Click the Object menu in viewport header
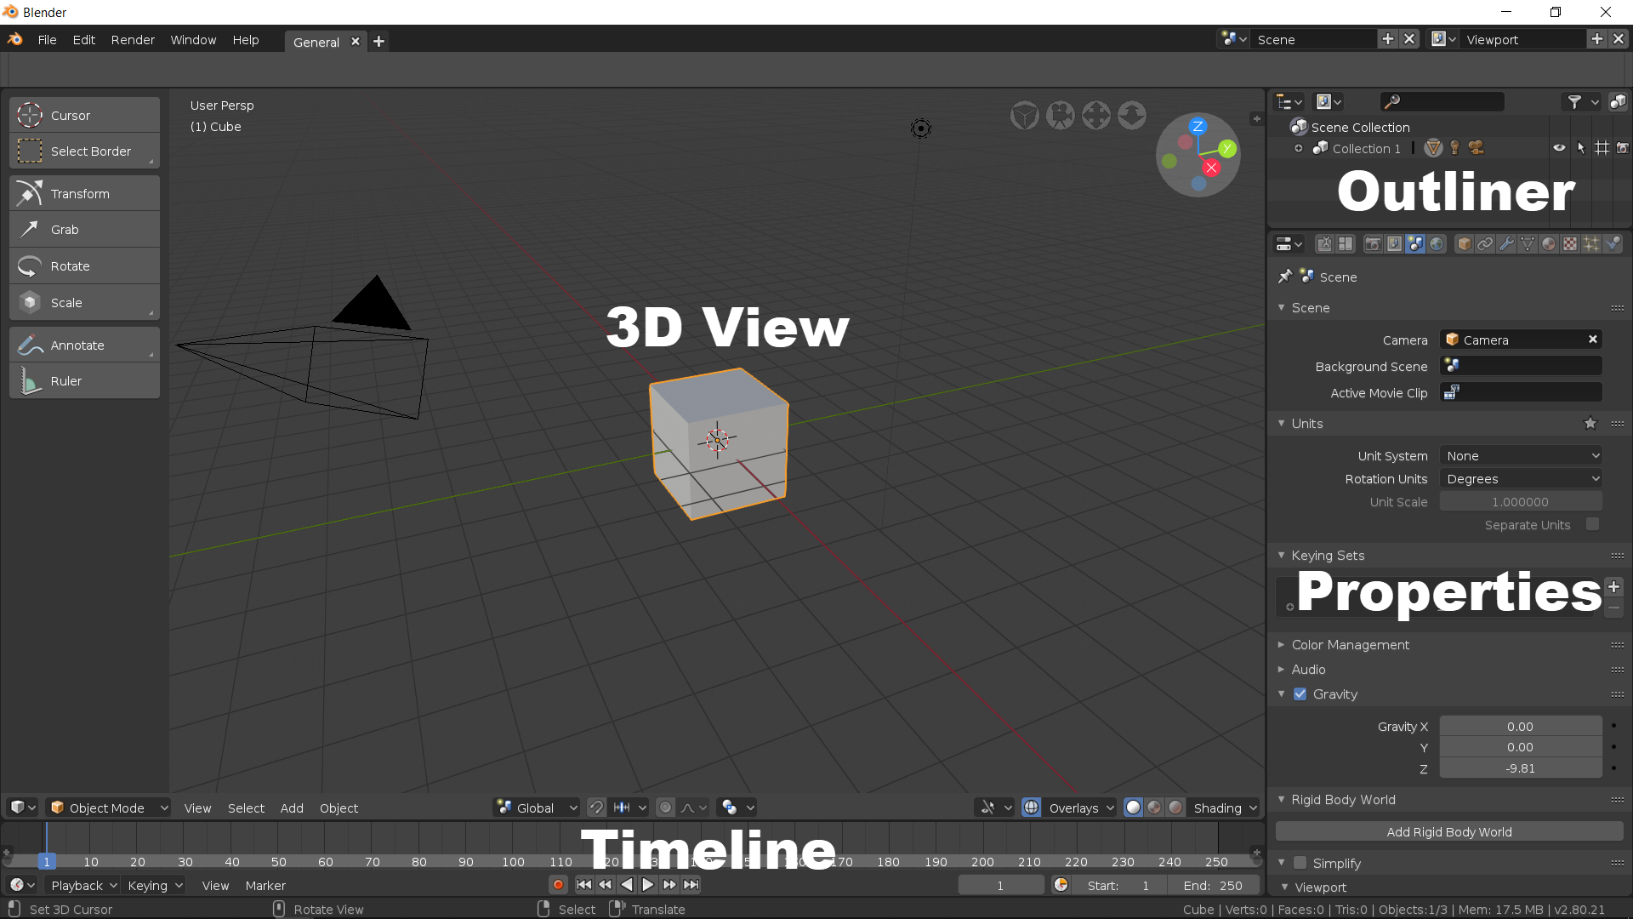Screen dimensions: 1633x919 (x=339, y=808)
